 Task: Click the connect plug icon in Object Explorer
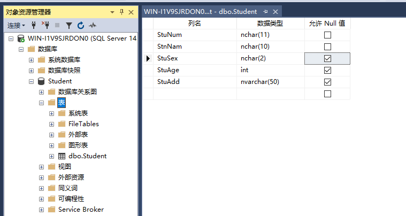[34, 25]
